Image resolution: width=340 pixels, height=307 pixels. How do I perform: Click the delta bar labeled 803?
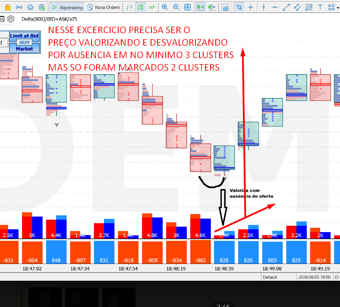[272, 252]
